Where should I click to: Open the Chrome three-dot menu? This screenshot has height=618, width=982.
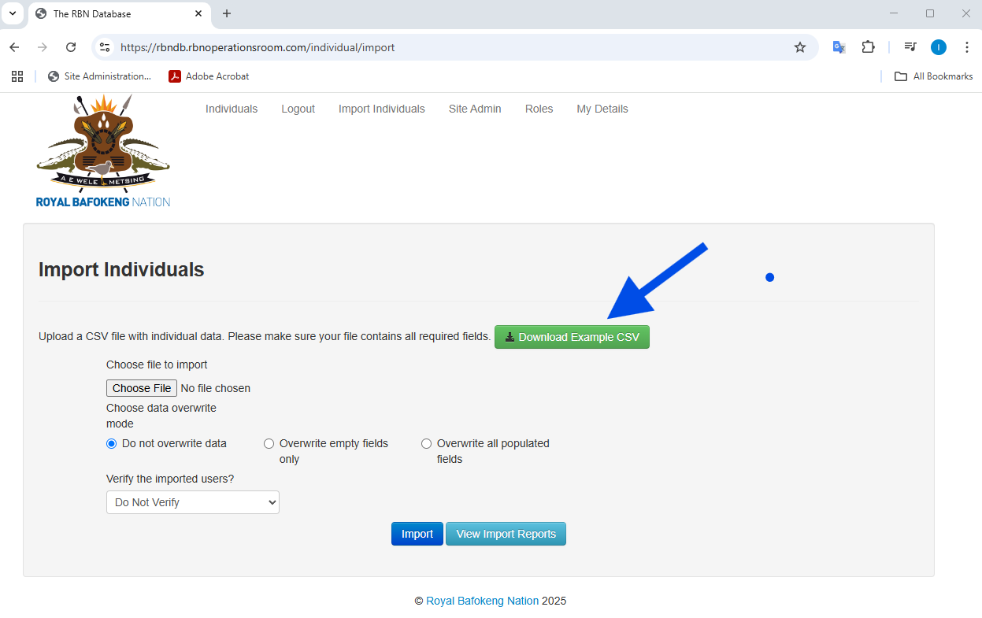click(967, 47)
